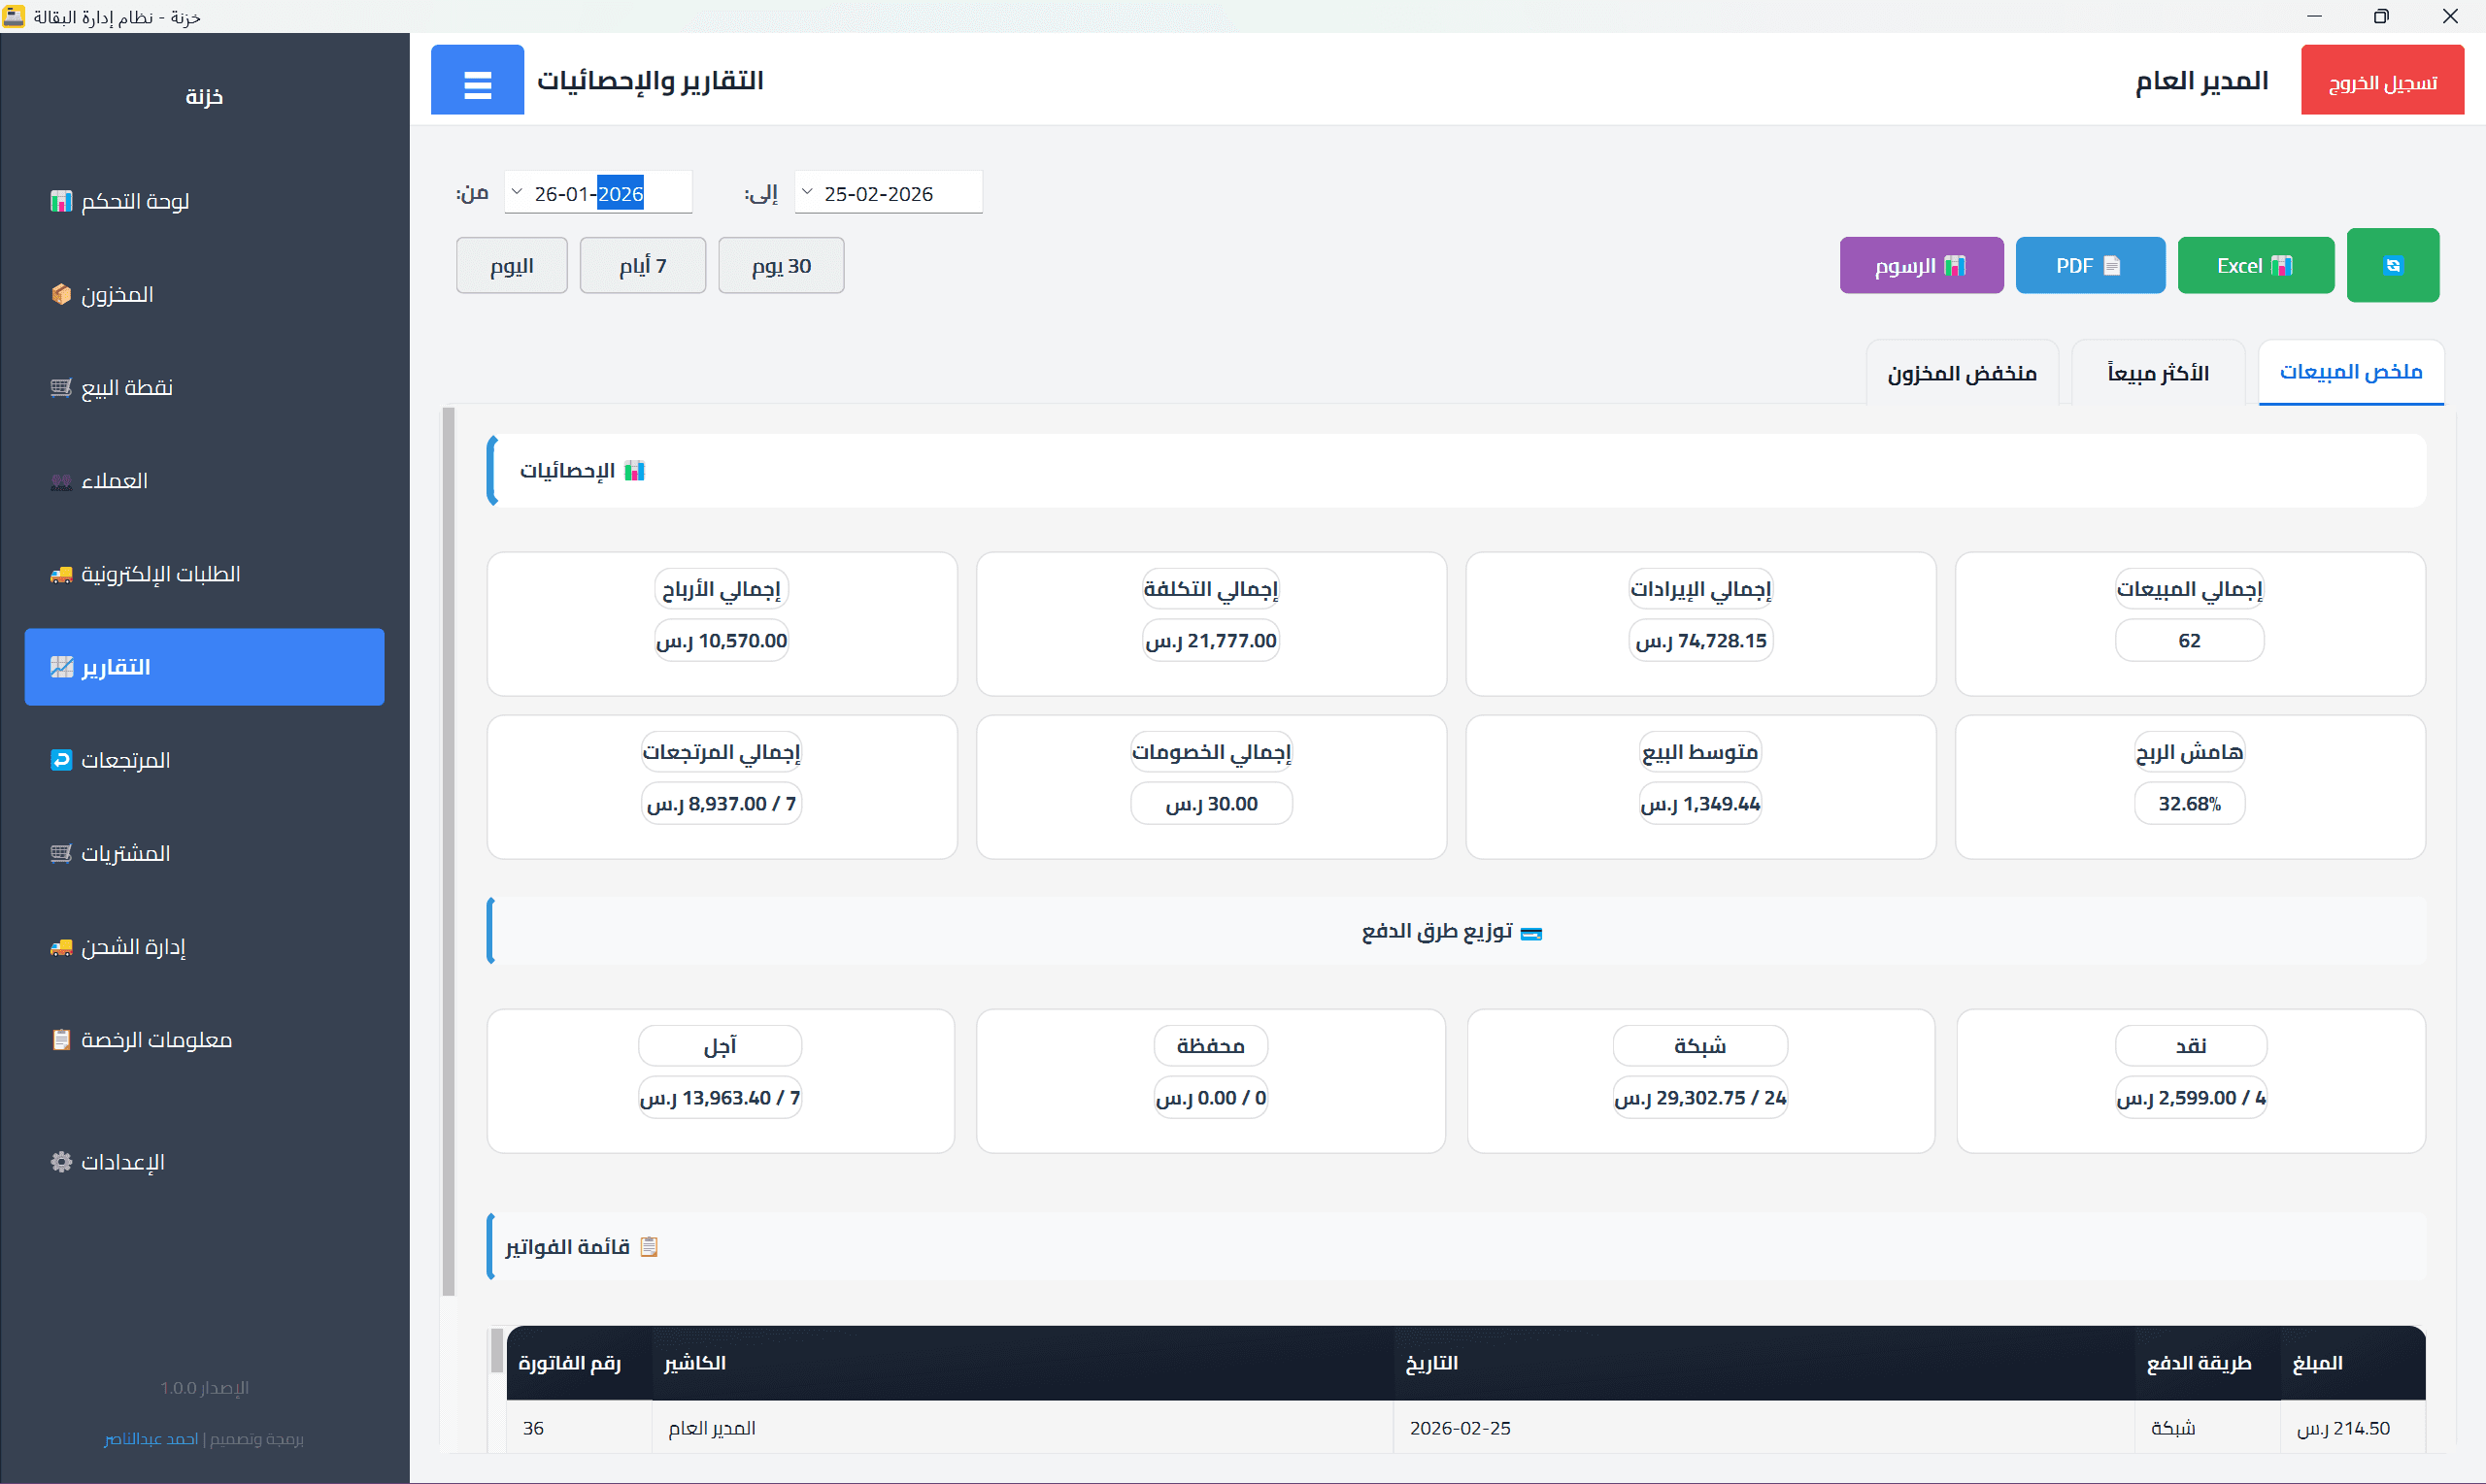Viewport: 2486px width, 1484px height.
Task: Open point of sale (نقطة البيع)
Action: click(x=126, y=387)
